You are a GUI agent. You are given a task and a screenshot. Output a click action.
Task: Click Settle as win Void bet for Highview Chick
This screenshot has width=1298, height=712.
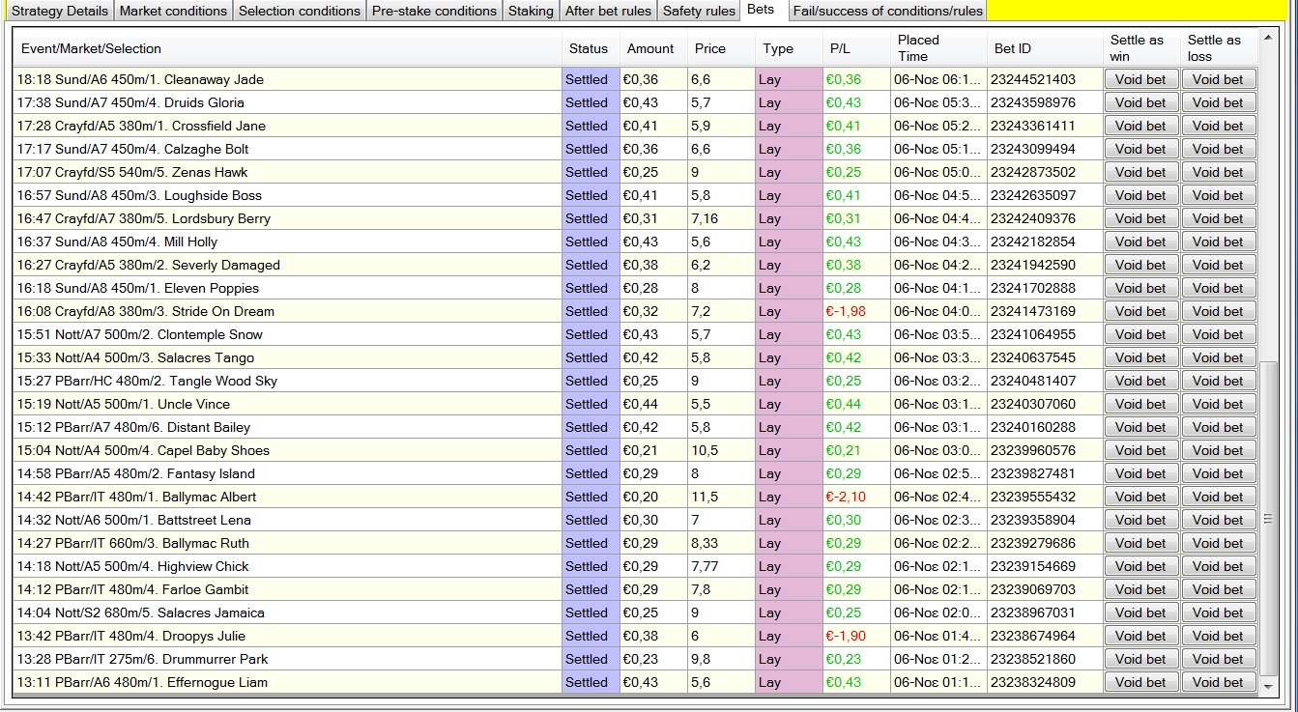pos(1140,566)
